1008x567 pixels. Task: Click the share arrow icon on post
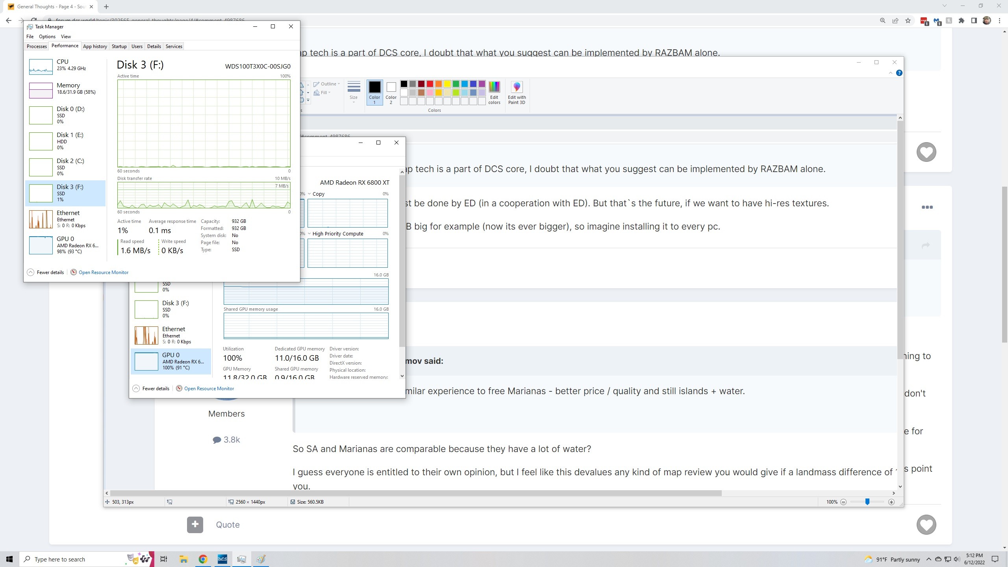pyautogui.click(x=926, y=245)
